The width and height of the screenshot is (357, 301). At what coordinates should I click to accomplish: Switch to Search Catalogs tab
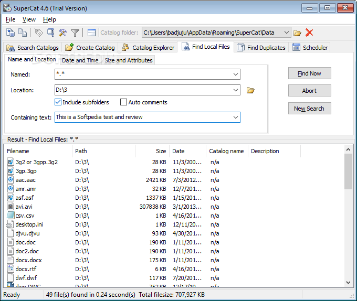[x=33, y=48]
